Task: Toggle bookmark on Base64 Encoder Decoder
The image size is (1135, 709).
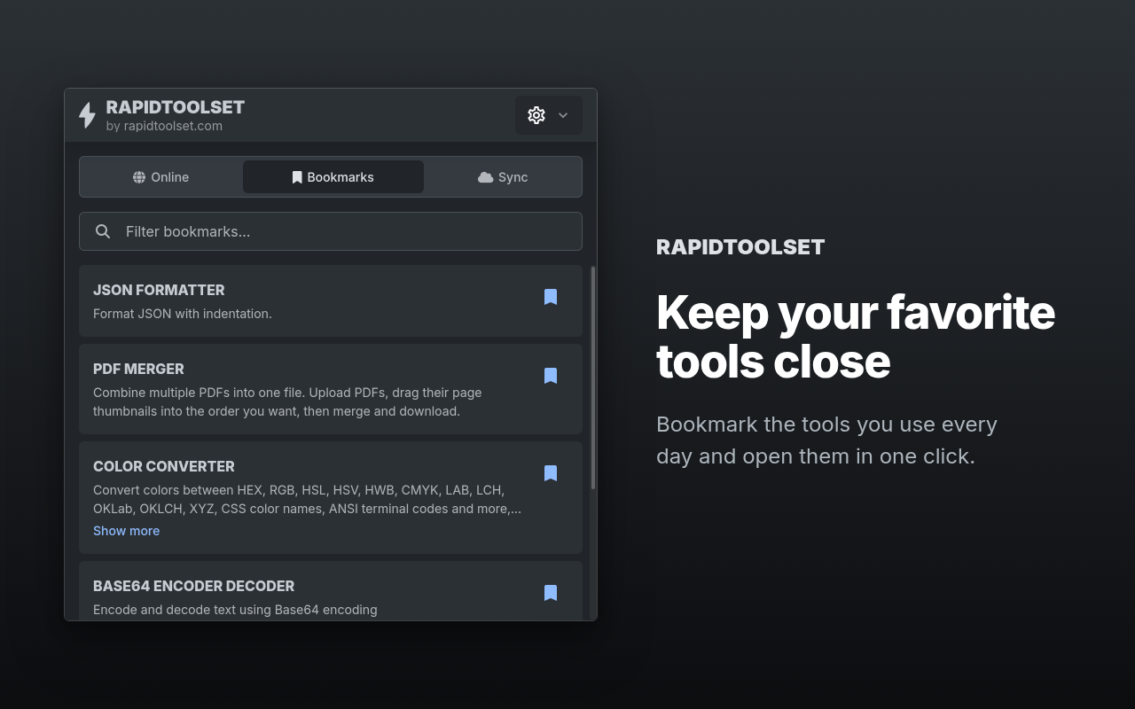Action: (x=551, y=593)
